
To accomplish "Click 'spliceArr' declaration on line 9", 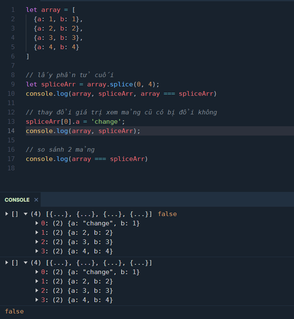I will [x=58, y=84].
